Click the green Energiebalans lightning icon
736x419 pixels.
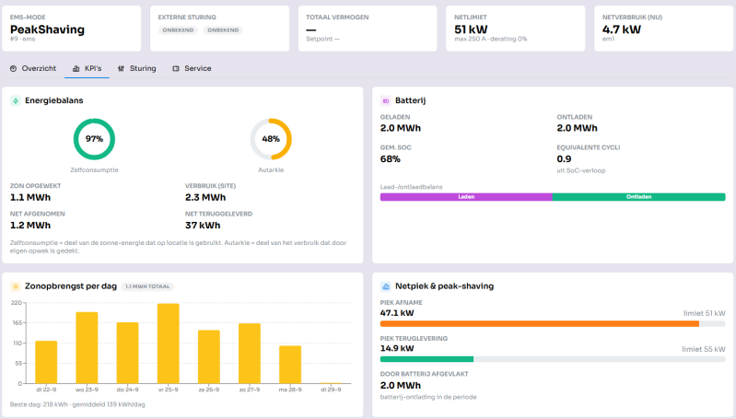point(16,100)
